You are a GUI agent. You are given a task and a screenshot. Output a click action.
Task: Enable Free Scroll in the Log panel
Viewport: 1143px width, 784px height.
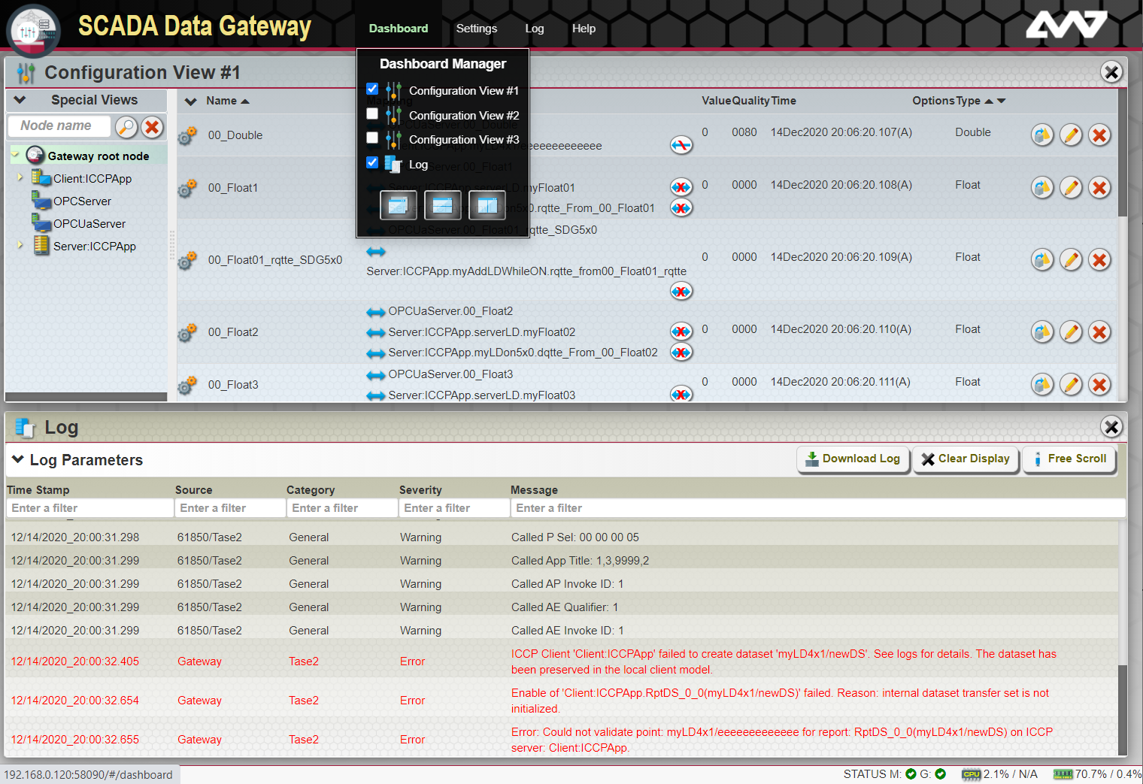point(1069,459)
